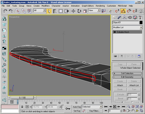Screen dimensions: 145x114
Task: Switch to Motion command panel tab
Action: [130, 18]
